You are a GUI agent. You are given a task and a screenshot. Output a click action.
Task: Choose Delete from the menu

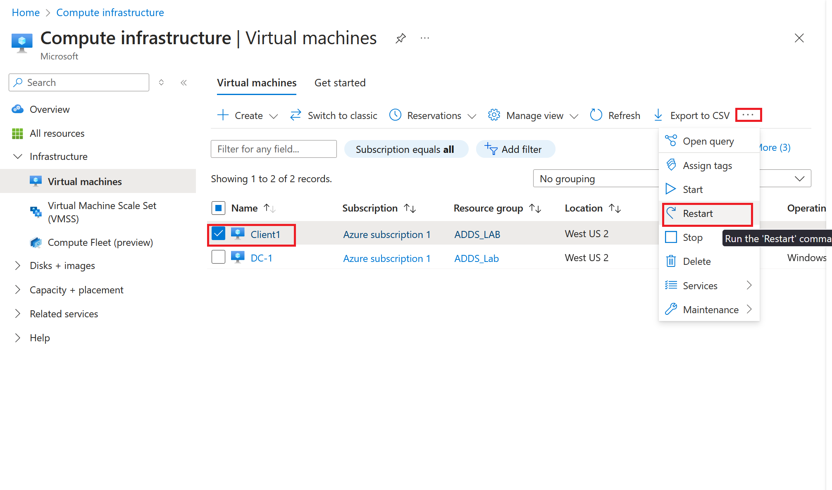709,262
